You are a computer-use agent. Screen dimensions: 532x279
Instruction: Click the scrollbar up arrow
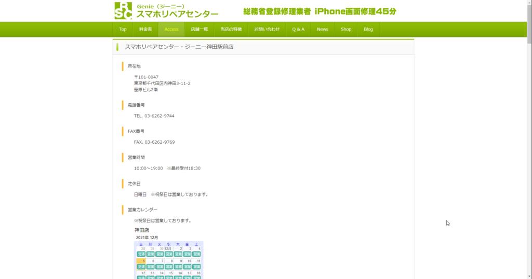pyautogui.click(x=529, y=3)
